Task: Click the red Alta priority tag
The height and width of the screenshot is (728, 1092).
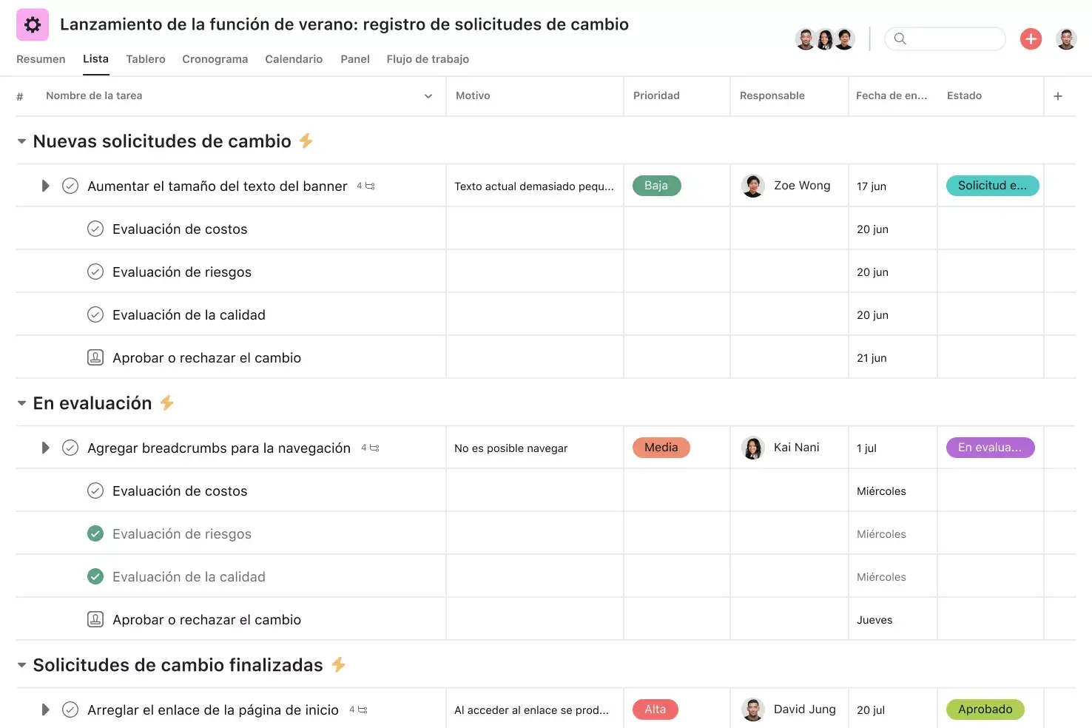Action: pyautogui.click(x=655, y=710)
